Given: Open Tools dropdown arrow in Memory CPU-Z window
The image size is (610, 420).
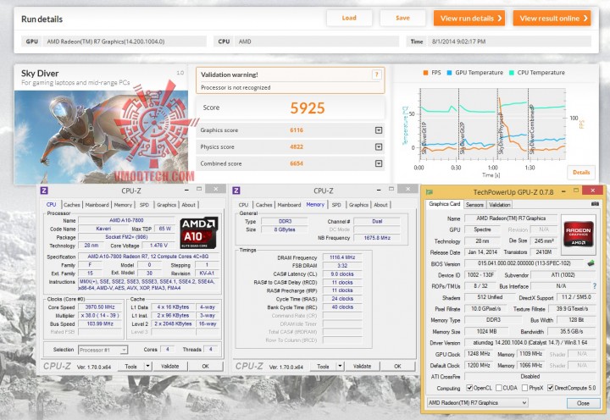Looking at the screenshot, I should click(x=340, y=367).
